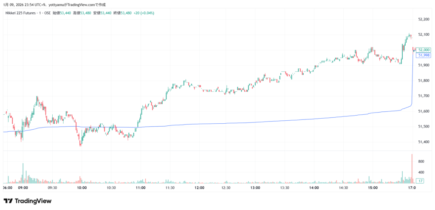Screen dimensions: 435x210
Task: Click the 終値 close value 53,480
Action: click(126, 13)
